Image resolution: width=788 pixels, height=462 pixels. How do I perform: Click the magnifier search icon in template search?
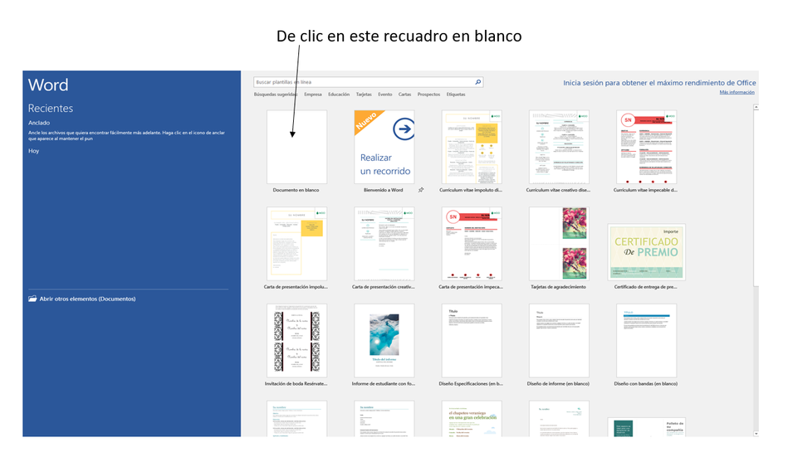tap(478, 82)
